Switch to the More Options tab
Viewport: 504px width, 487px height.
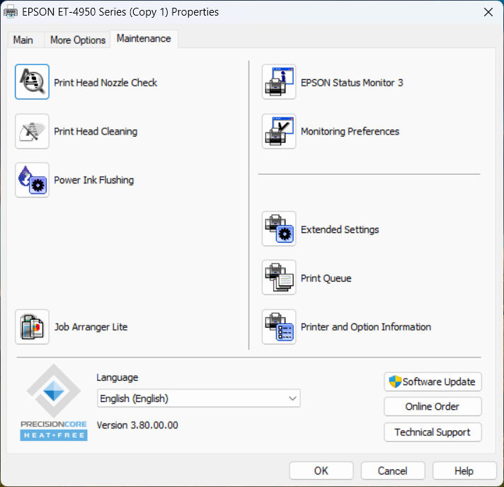click(x=78, y=40)
